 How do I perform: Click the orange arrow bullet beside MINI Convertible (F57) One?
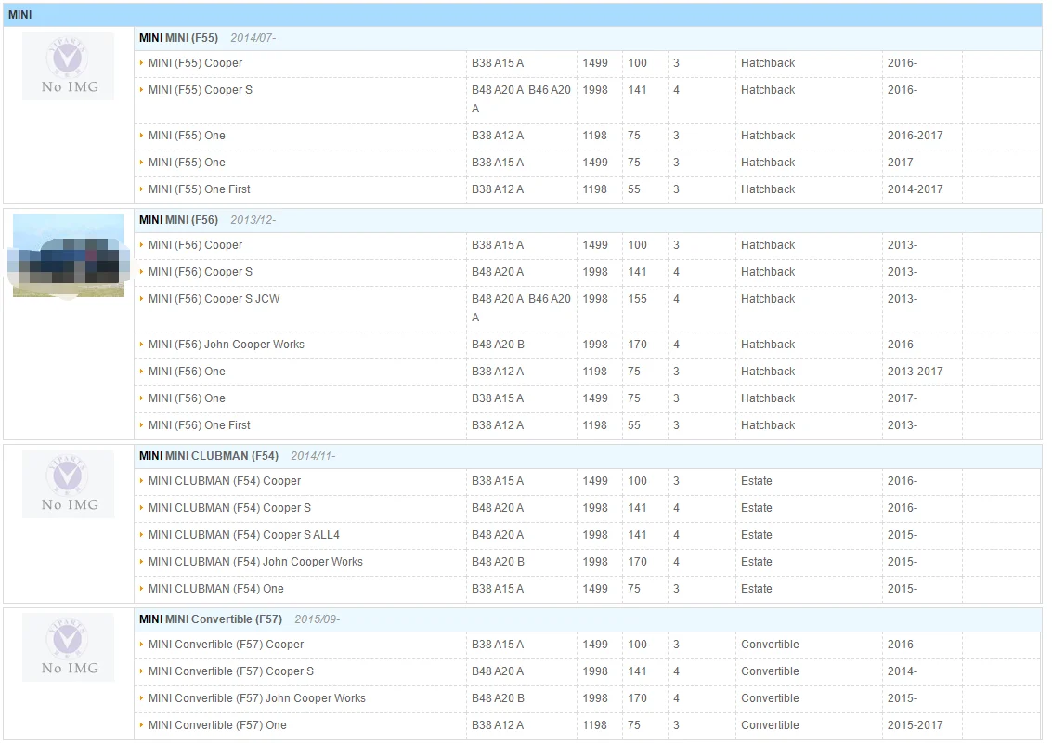141,724
